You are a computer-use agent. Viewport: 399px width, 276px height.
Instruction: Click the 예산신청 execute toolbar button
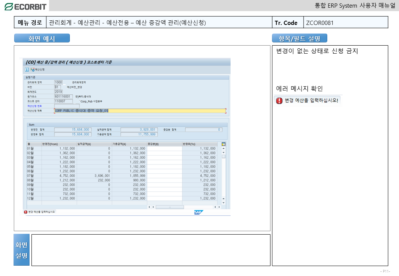[38, 70]
